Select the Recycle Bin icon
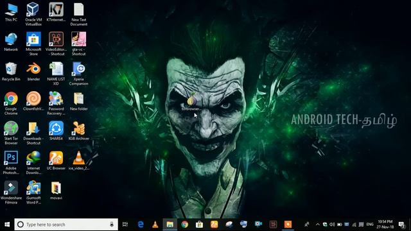The height and width of the screenshot is (231, 411). point(11,71)
